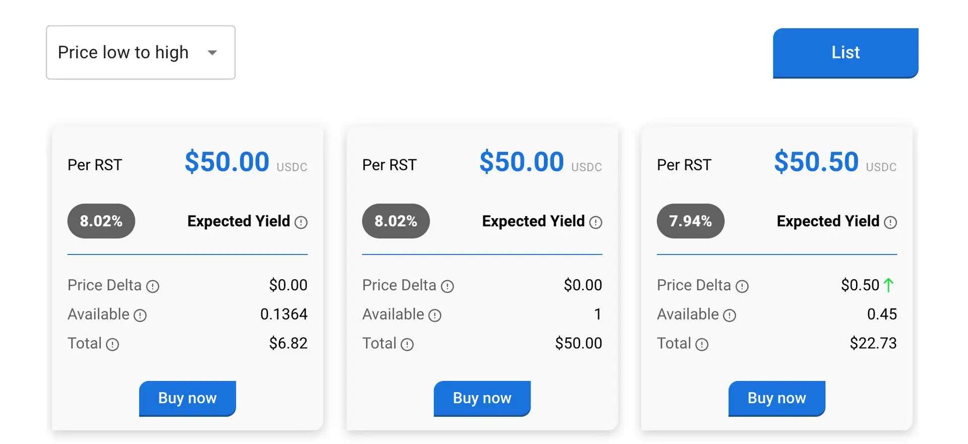Click the 7.94% yield badge

pyautogui.click(x=690, y=221)
